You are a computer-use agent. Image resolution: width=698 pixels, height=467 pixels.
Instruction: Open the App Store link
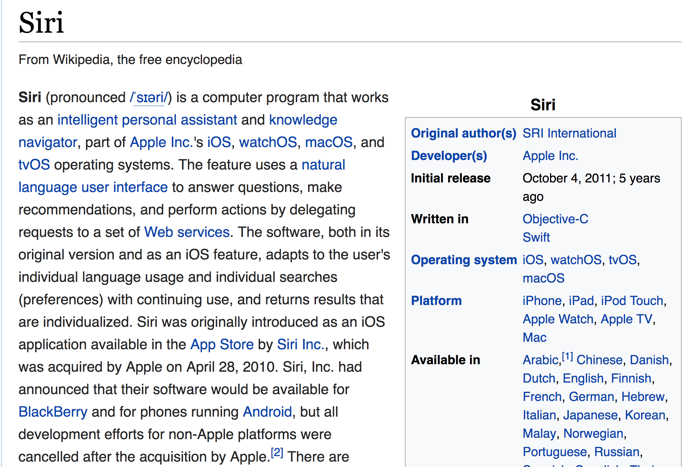pyautogui.click(x=222, y=345)
